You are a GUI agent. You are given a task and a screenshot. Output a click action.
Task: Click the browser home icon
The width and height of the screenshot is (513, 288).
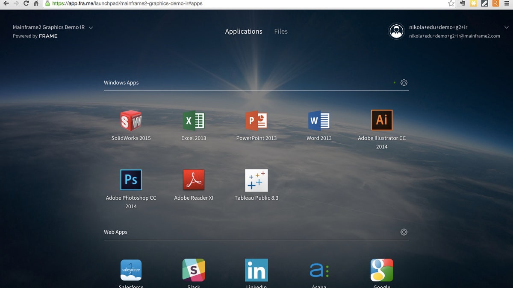coord(36,3)
